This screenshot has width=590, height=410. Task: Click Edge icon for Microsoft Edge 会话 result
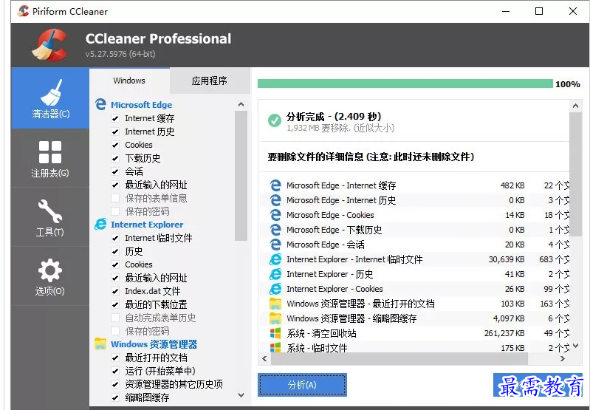(275, 245)
